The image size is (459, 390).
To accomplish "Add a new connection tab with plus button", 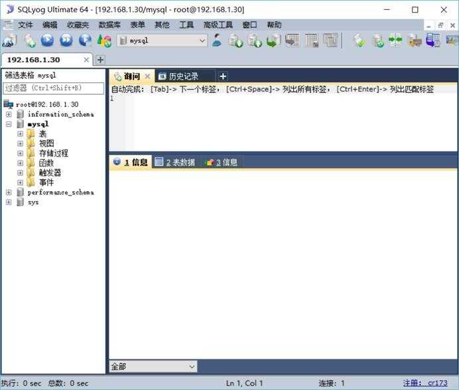I will tap(100, 60).
